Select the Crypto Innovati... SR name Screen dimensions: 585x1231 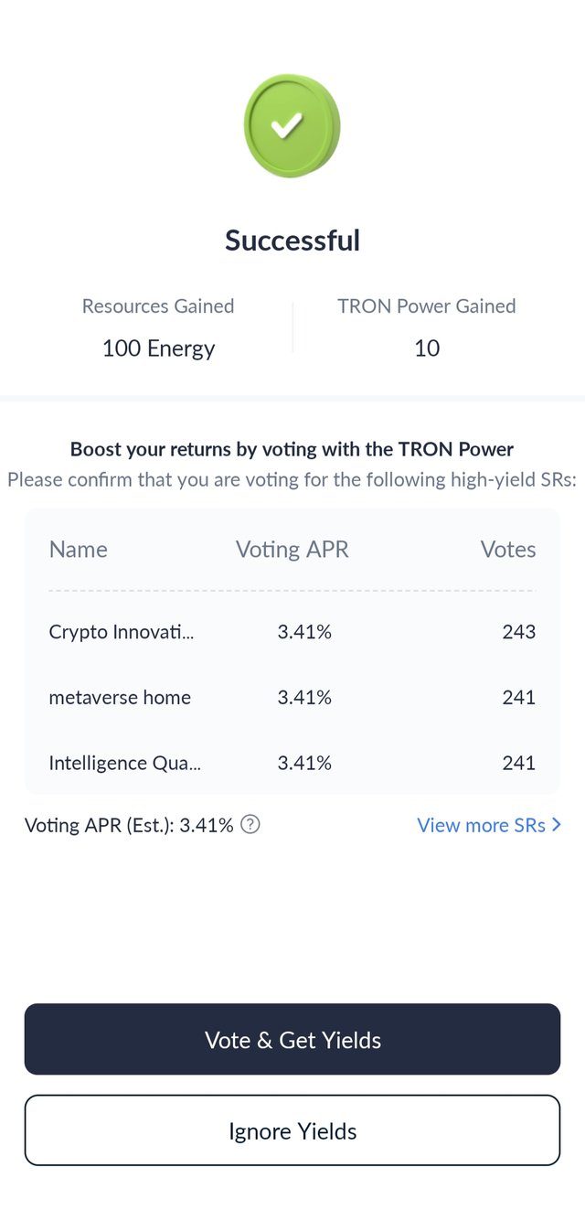click(122, 632)
